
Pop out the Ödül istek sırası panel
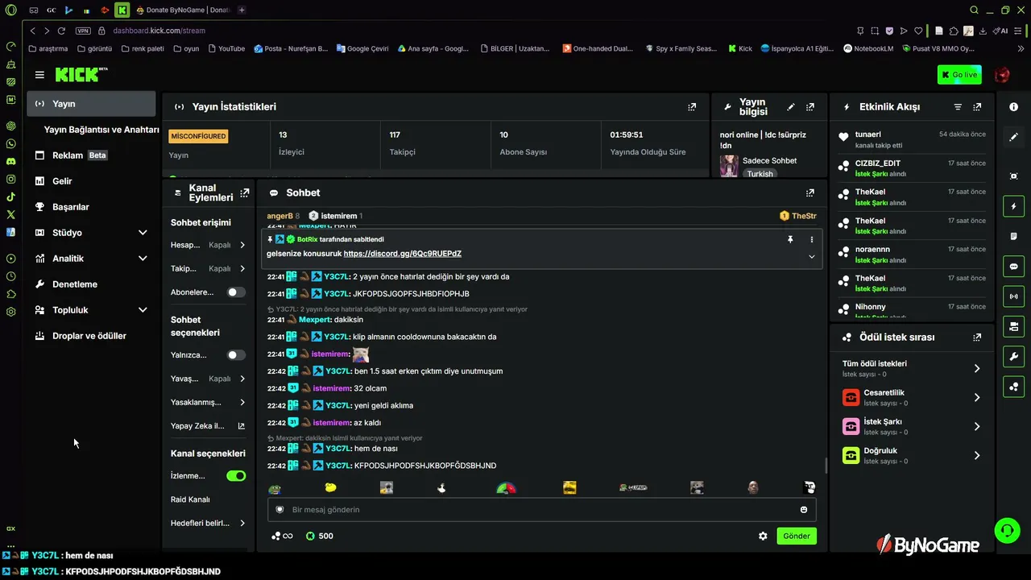977,338
